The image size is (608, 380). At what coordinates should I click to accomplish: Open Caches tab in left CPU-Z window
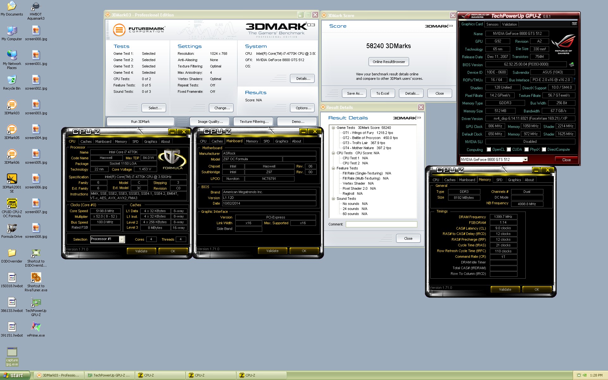coord(86,142)
